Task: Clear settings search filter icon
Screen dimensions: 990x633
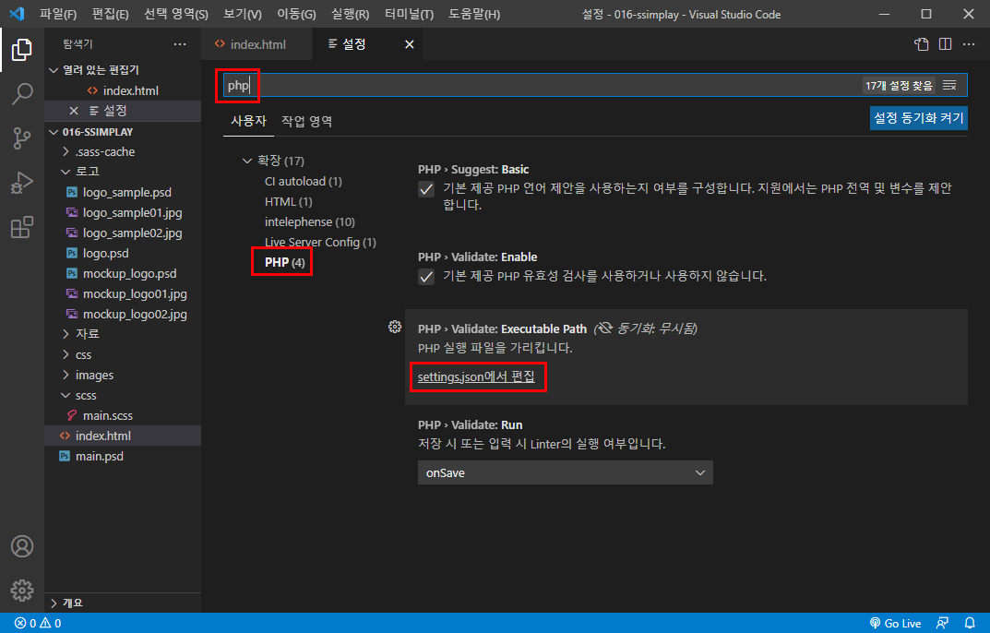Action: [949, 85]
